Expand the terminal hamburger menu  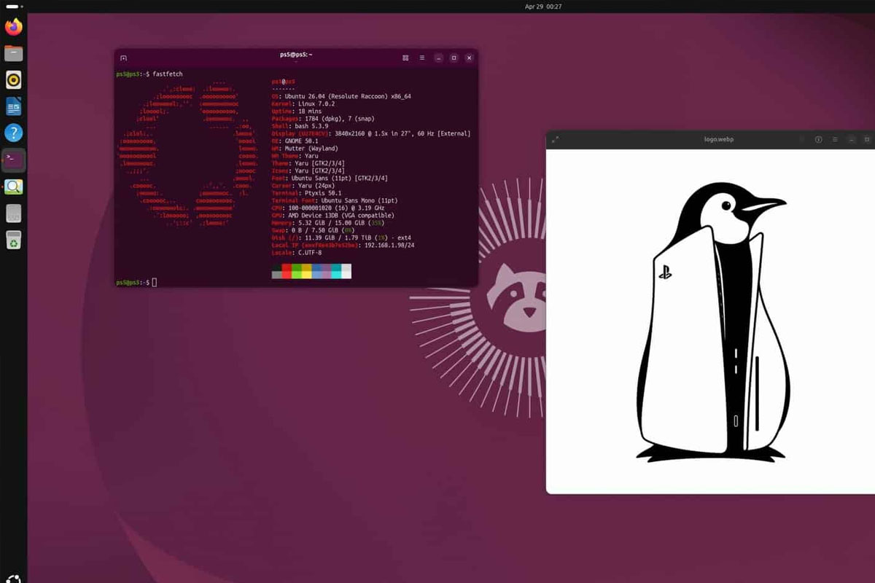point(422,58)
